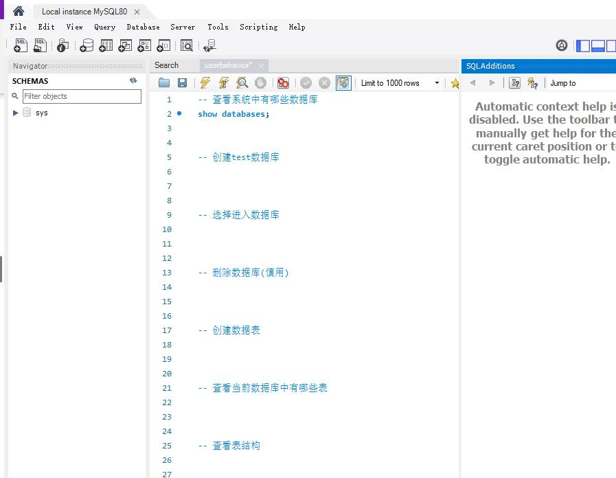
Task: Create a new function icon
Action: [163, 45]
